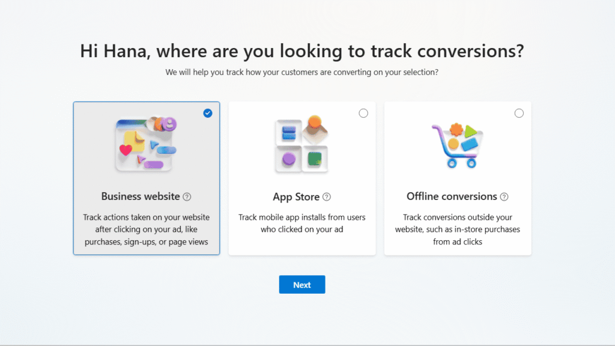Click the subtitle text below the heading

[x=302, y=71]
